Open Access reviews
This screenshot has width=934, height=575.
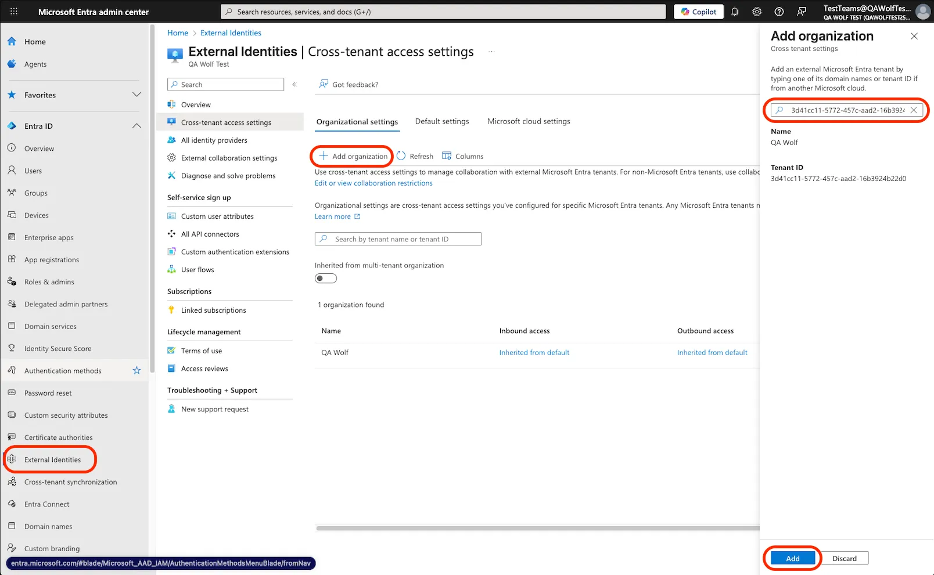[204, 369]
